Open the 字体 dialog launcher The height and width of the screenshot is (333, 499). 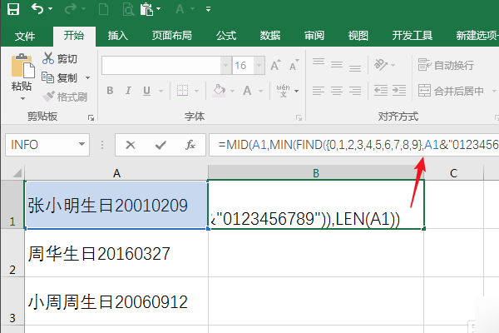pyautogui.click(x=299, y=118)
